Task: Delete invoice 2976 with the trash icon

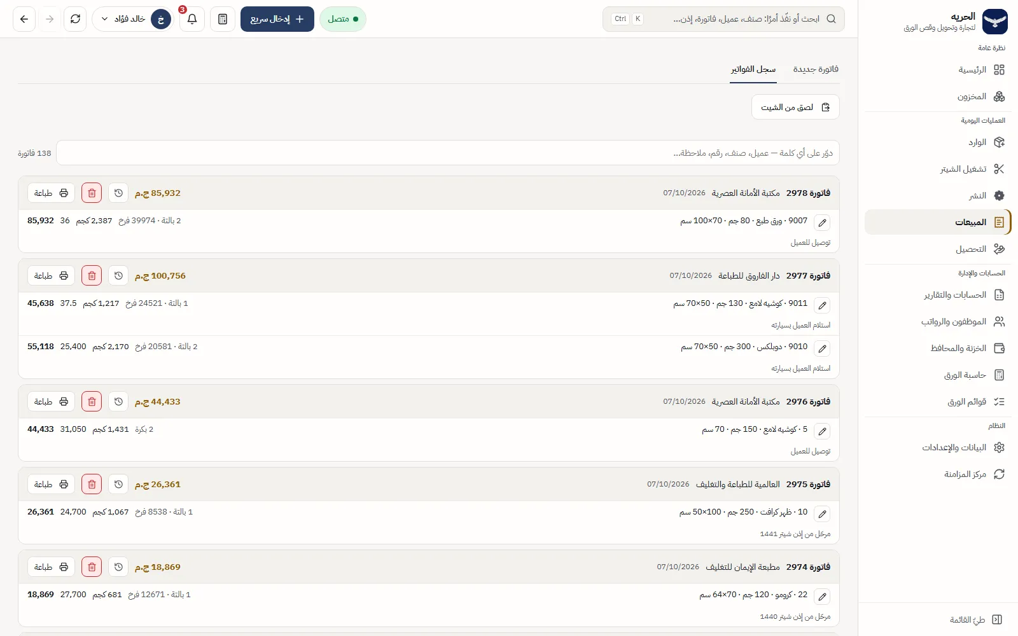Action: click(92, 401)
